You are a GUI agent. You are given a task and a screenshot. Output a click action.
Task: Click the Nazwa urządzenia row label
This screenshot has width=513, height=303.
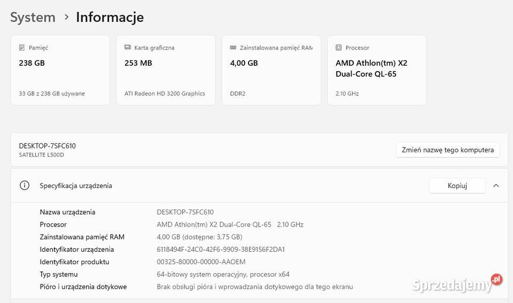(x=67, y=212)
